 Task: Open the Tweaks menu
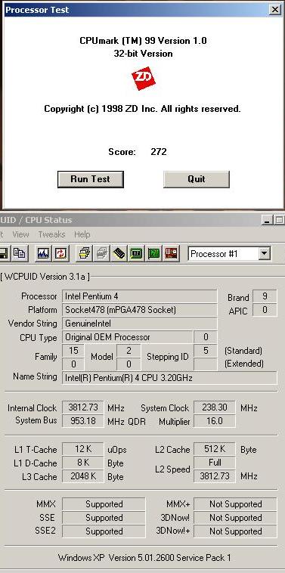pyautogui.click(x=51, y=234)
